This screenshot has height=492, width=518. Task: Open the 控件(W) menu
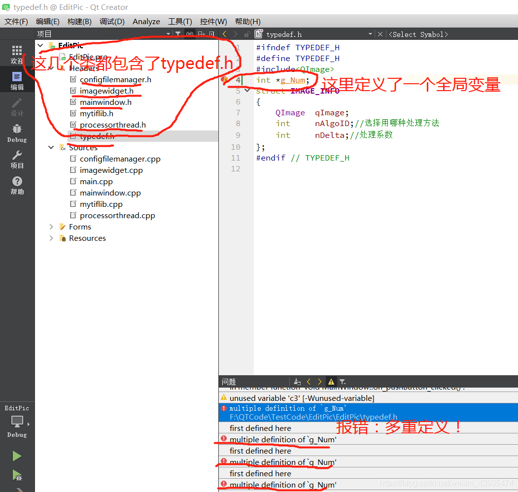(x=213, y=22)
